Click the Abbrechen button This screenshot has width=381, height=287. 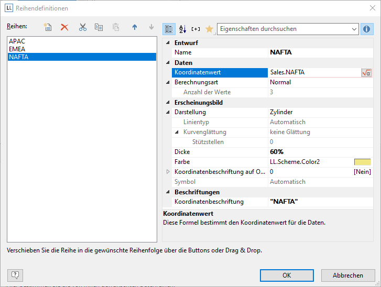[348, 275]
